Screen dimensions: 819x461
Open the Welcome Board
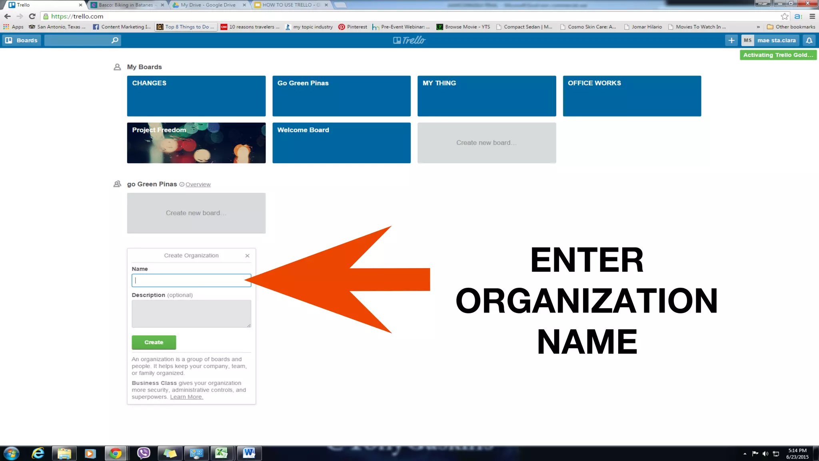coord(342,143)
